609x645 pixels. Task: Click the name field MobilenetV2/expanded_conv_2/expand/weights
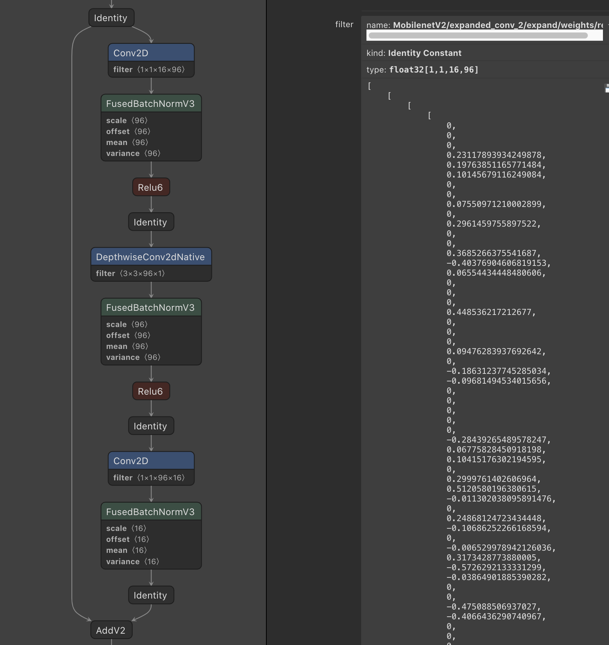[x=485, y=25]
